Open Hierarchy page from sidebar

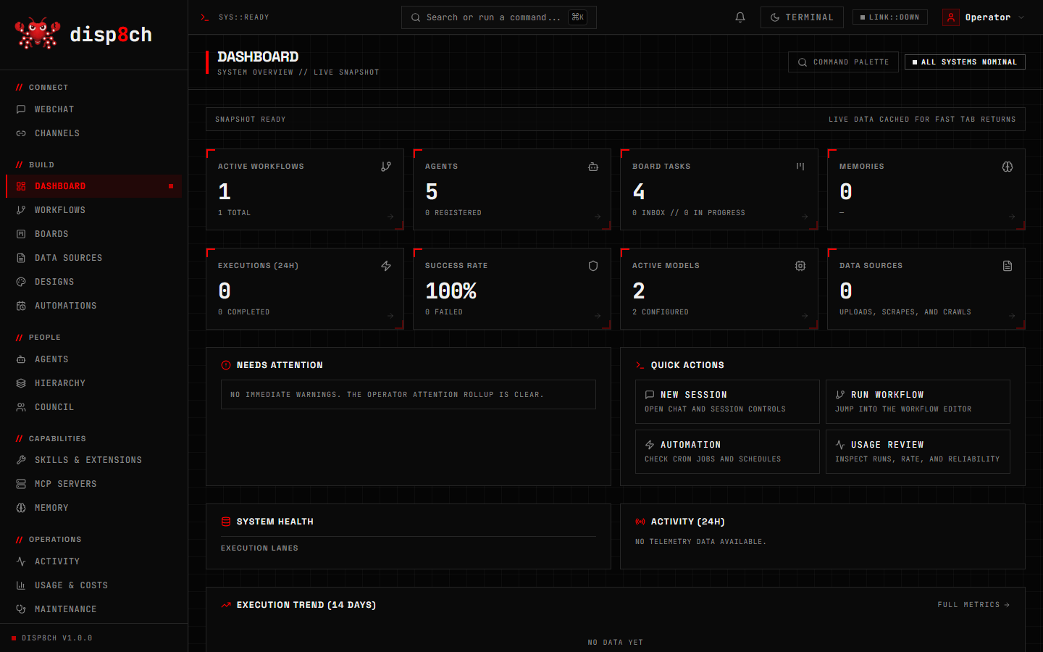[x=94, y=383]
